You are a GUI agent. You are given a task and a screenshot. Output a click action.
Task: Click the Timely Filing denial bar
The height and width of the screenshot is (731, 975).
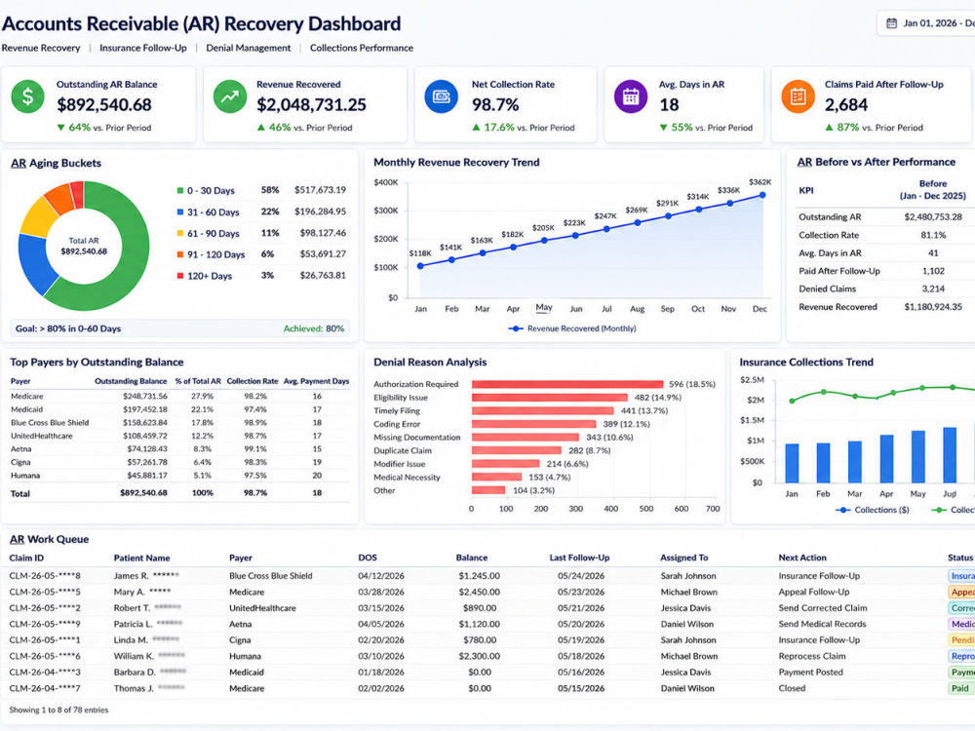543,411
